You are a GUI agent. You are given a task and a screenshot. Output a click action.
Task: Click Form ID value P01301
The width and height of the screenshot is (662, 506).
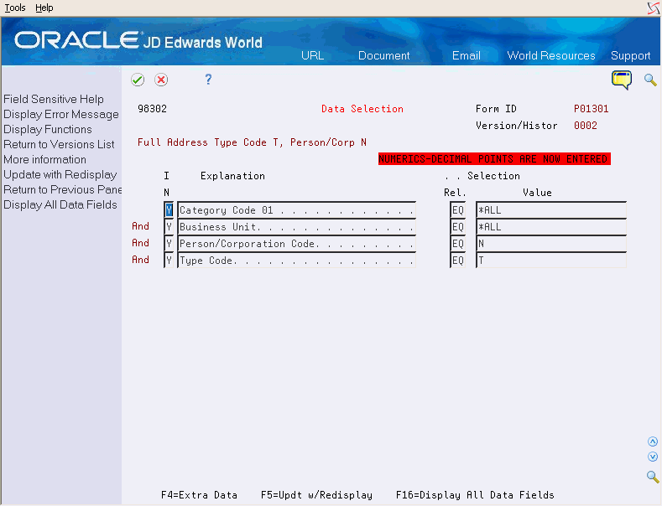(591, 109)
